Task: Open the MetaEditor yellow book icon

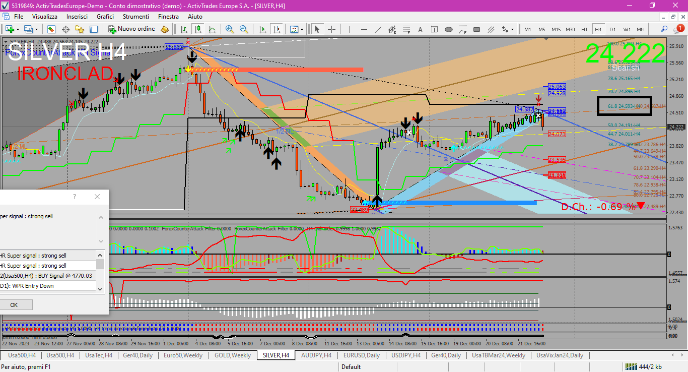Action: 165,29
